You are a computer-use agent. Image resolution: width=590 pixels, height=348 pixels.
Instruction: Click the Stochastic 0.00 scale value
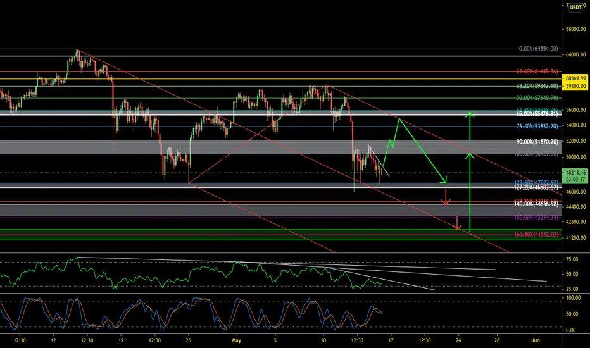[x=570, y=330]
